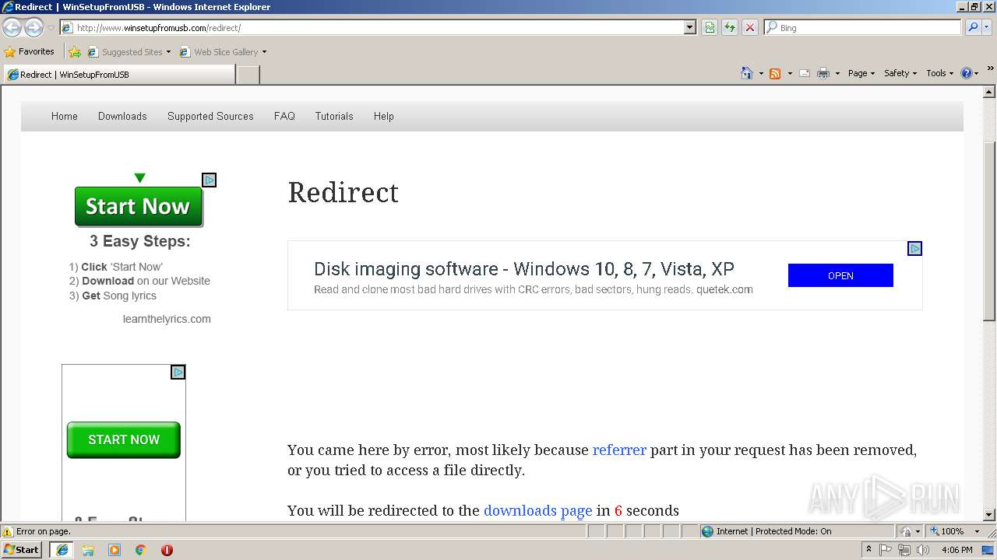The width and height of the screenshot is (997, 560).
Task: Click Action Center flag tray icon
Action: (x=886, y=550)
